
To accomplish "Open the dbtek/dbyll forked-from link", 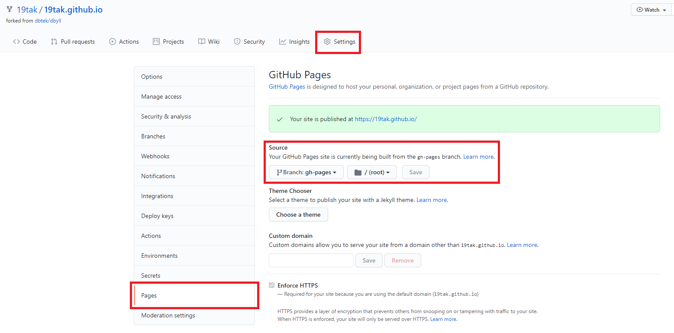I will [x=48, y=20].
